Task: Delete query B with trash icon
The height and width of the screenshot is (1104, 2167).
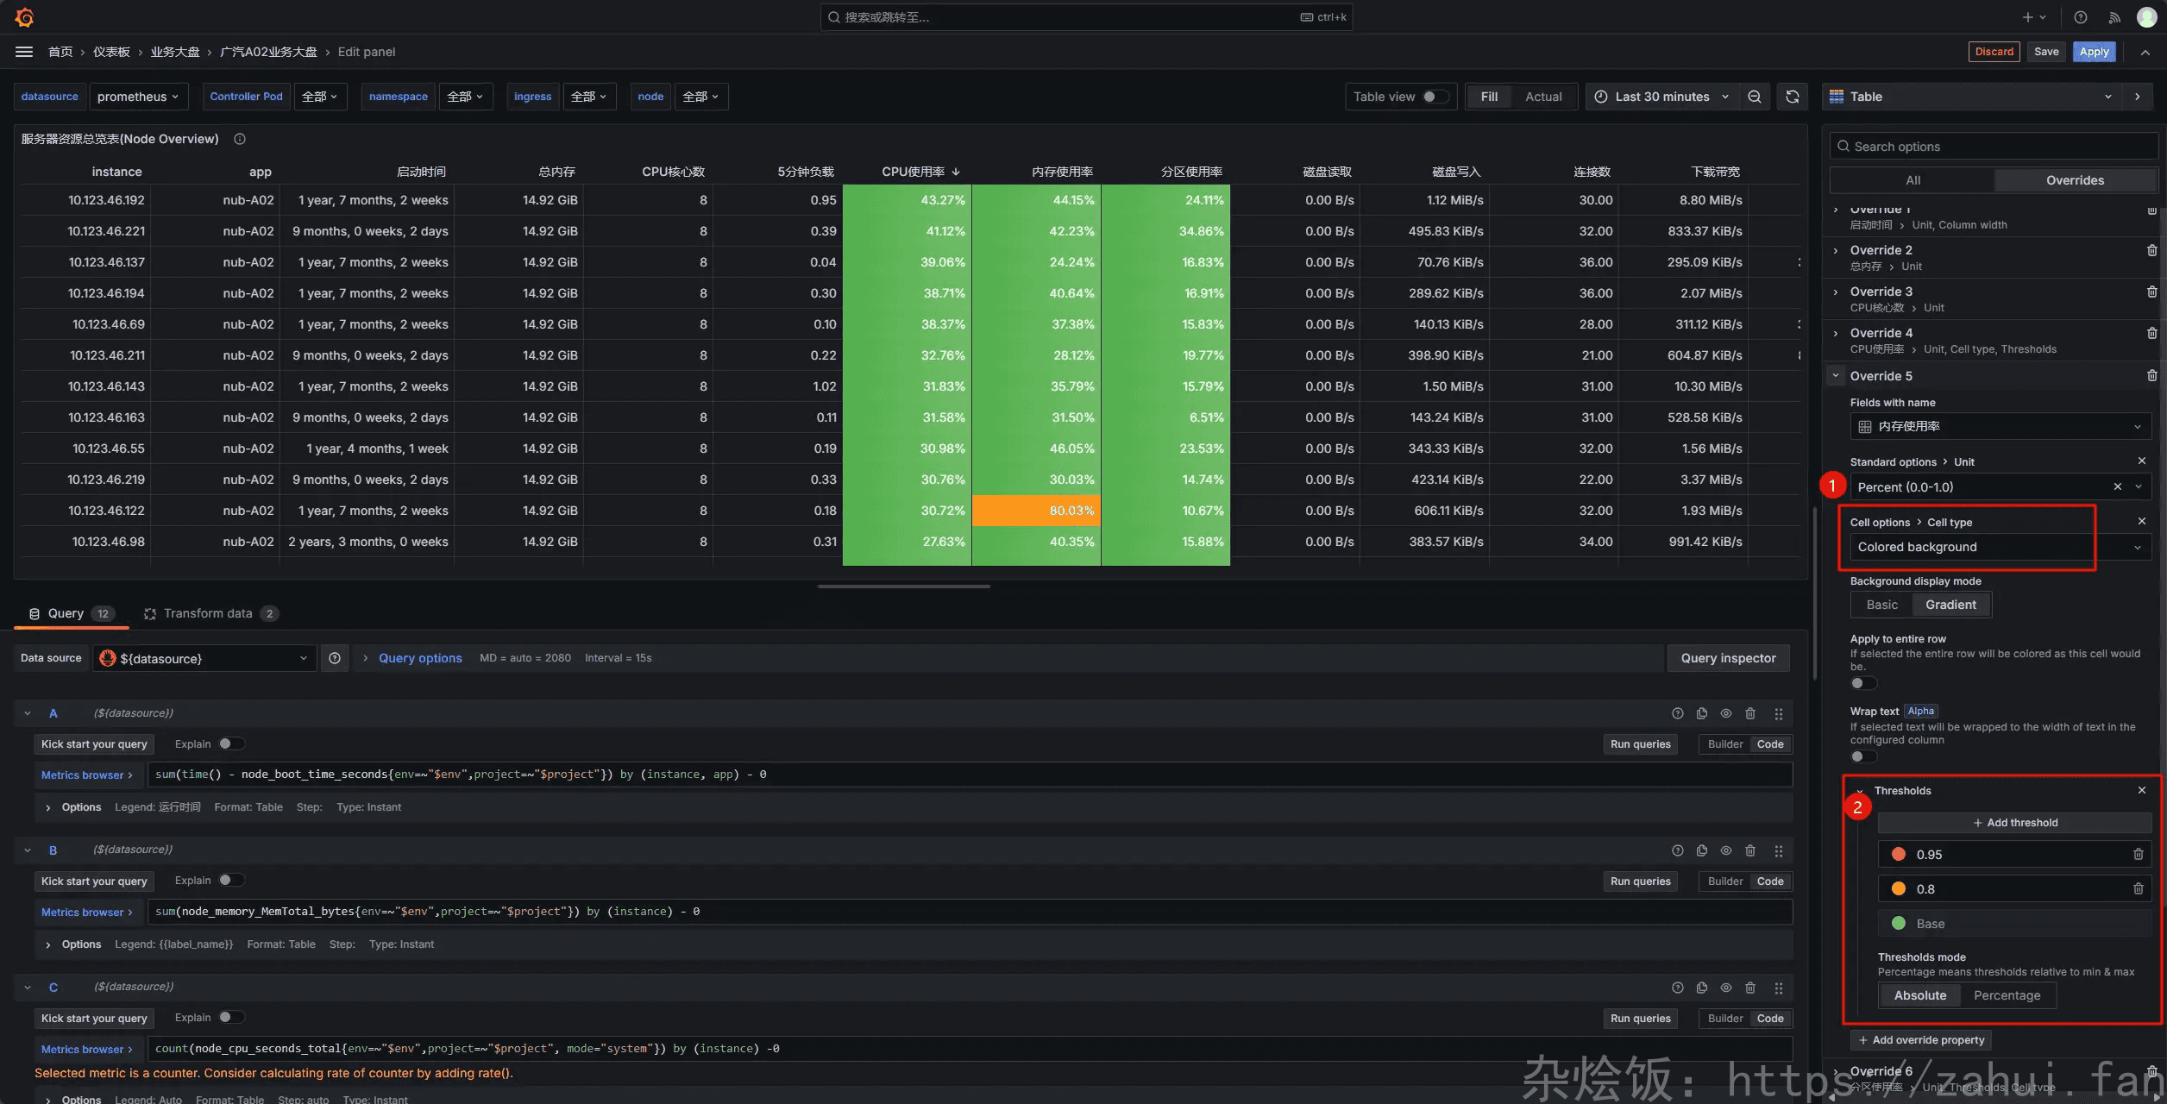Action: pos(1749,850)
